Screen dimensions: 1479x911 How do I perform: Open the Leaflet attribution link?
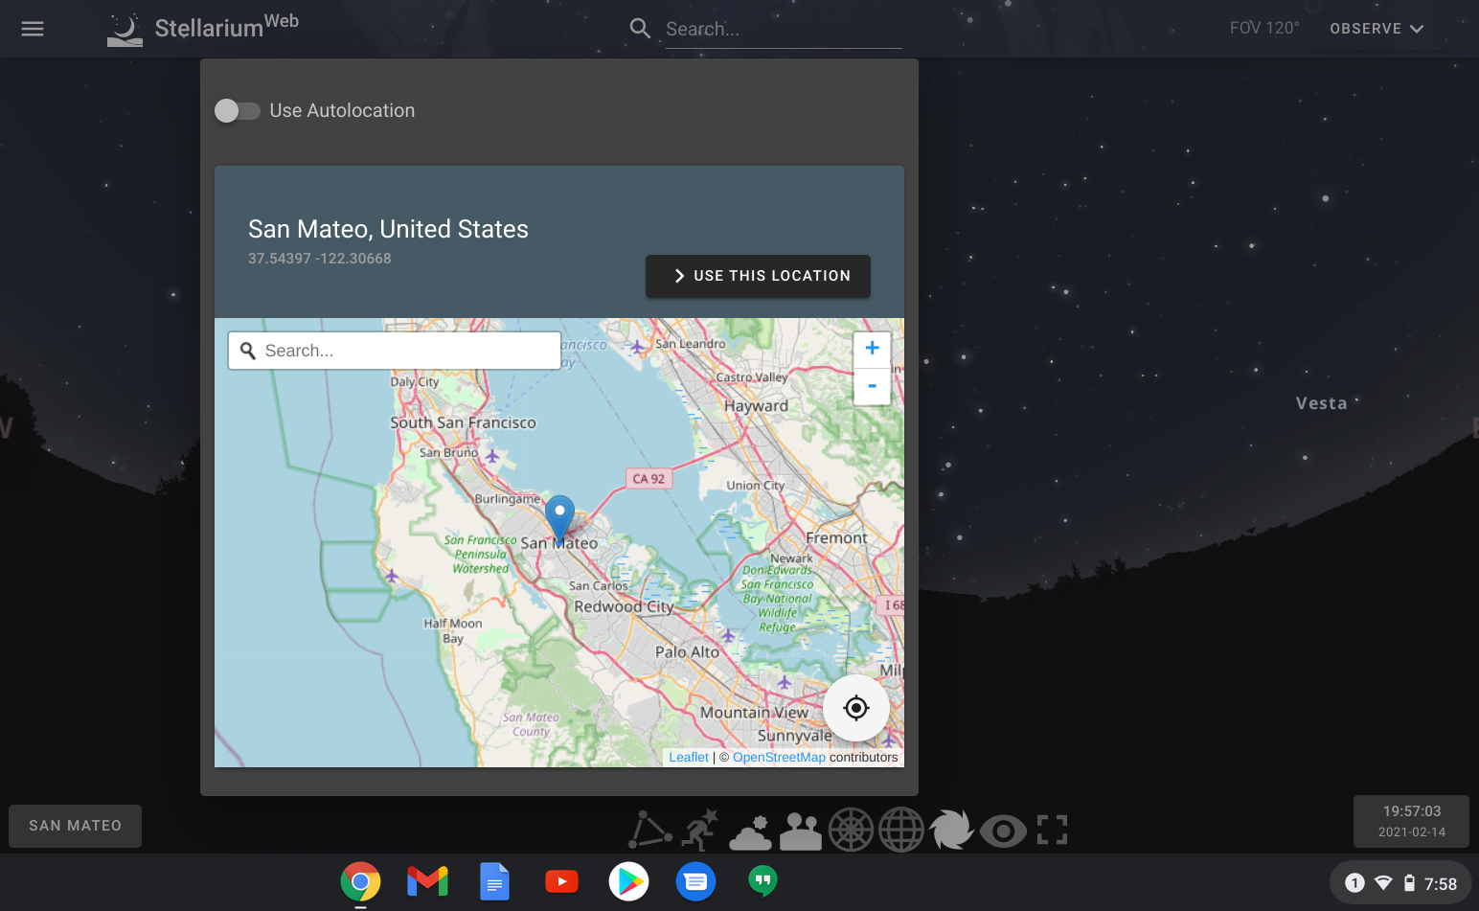(689, 757)
